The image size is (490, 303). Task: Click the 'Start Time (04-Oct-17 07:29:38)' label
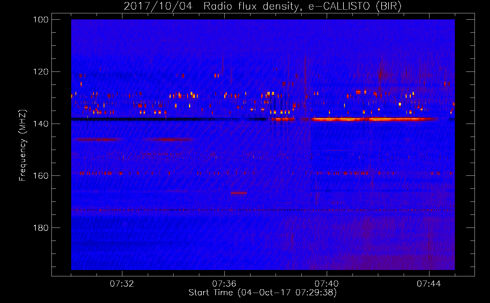coord(263,293)
